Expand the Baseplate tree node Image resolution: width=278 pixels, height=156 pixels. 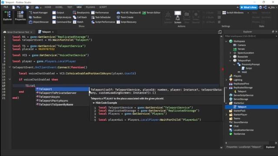pos(230,57)
